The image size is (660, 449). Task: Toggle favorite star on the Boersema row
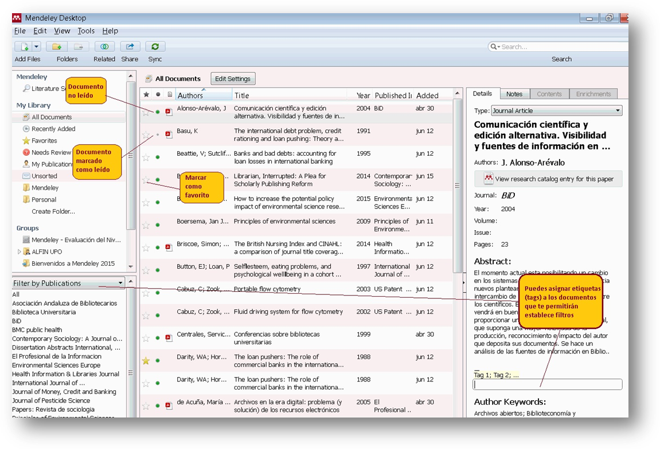point(146,225)
